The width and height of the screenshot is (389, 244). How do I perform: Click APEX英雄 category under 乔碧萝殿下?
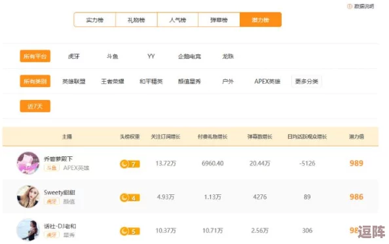pos(76,168)
